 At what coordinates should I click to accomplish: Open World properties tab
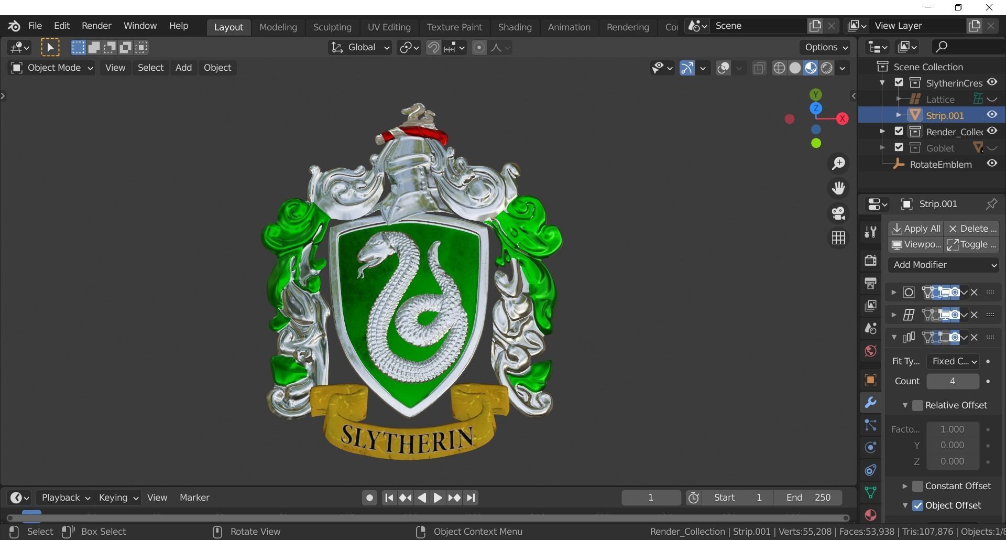click(x=870, y=351)
